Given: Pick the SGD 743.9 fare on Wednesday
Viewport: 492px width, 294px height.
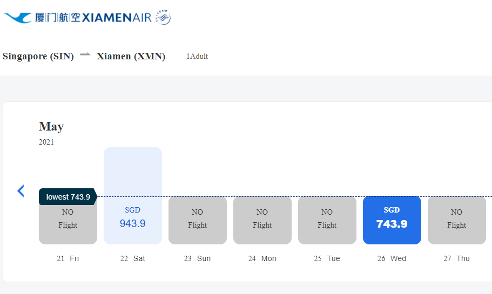Looking at the screenshot, I should click(x=392, y=220).
